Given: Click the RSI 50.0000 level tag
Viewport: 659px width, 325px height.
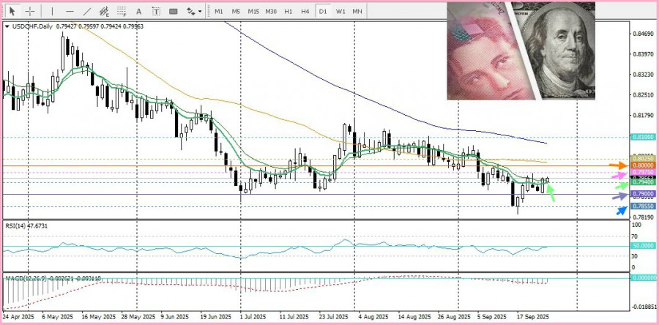Looking at the screenshot, I should (643, 246).
